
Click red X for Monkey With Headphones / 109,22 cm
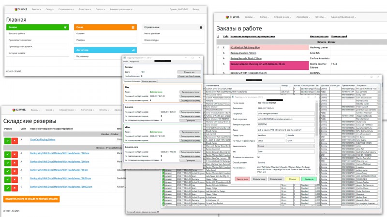pyautogui.click(x=15, y=188)
